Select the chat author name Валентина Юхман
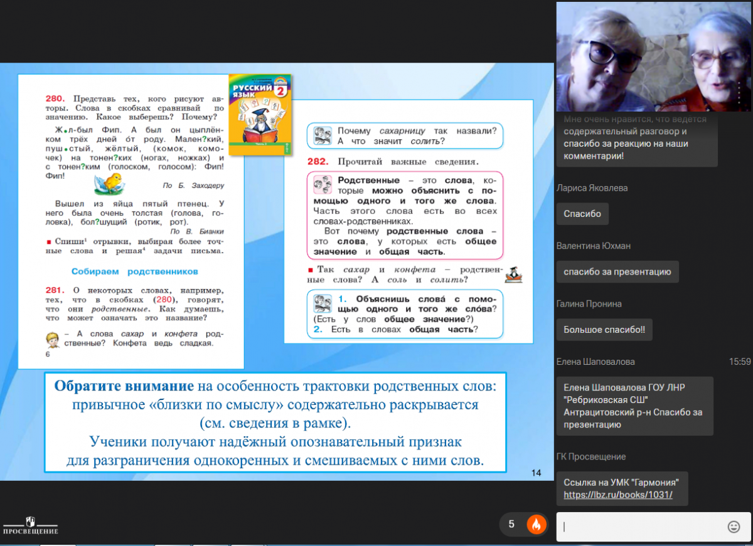 [594, 246]
